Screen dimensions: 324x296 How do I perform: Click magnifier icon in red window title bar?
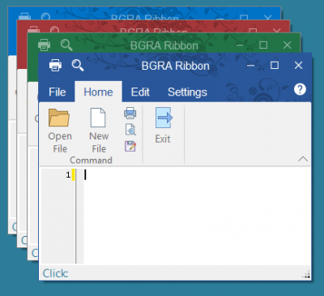coord(54,29)
